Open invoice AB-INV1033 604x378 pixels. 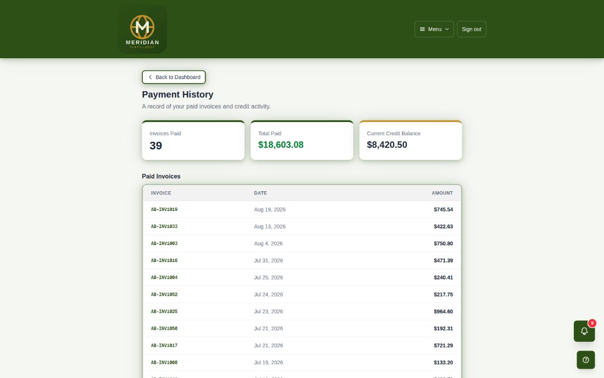click(x=164, y=226)
